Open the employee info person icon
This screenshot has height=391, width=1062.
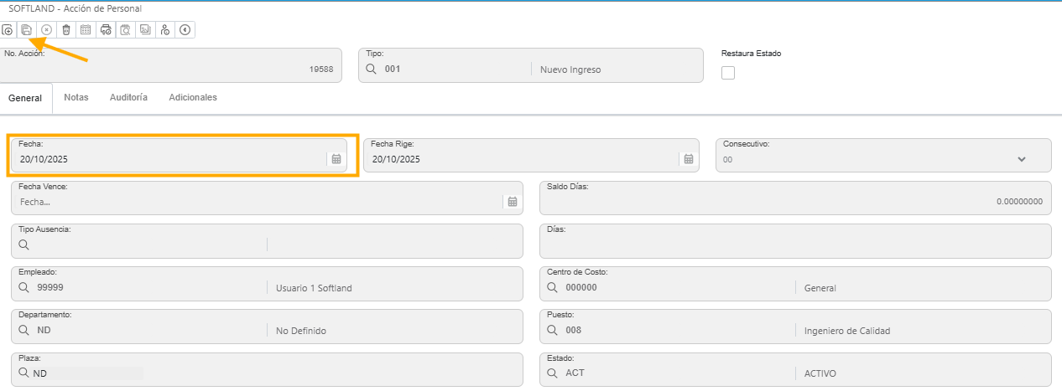(x=164, y=29)
